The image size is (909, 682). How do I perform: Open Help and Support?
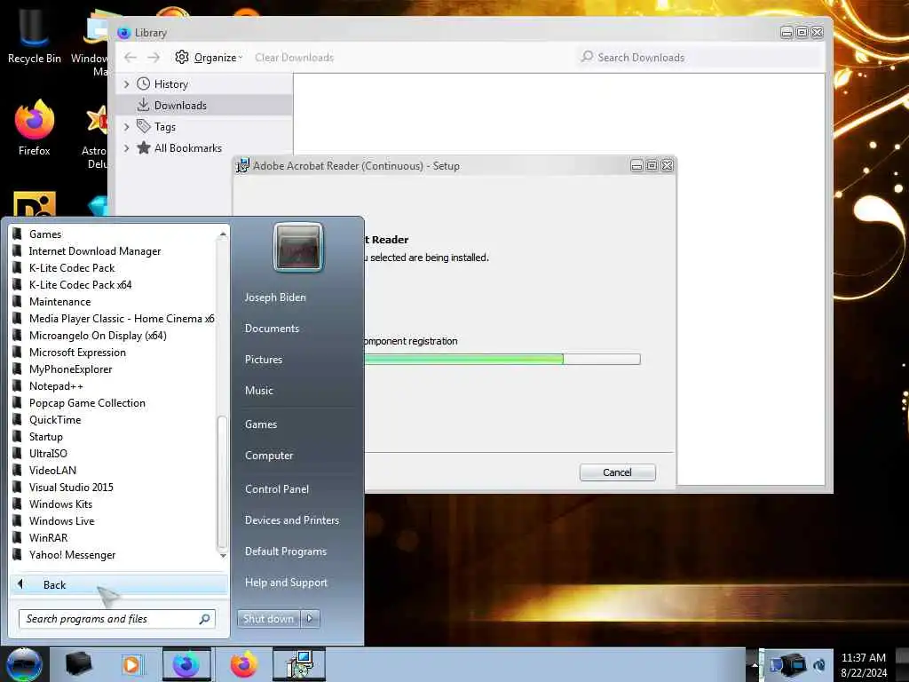point(286,583)
